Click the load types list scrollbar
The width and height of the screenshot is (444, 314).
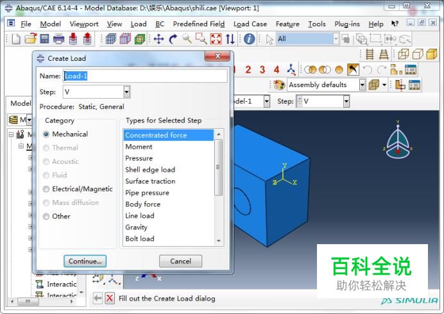218,167
